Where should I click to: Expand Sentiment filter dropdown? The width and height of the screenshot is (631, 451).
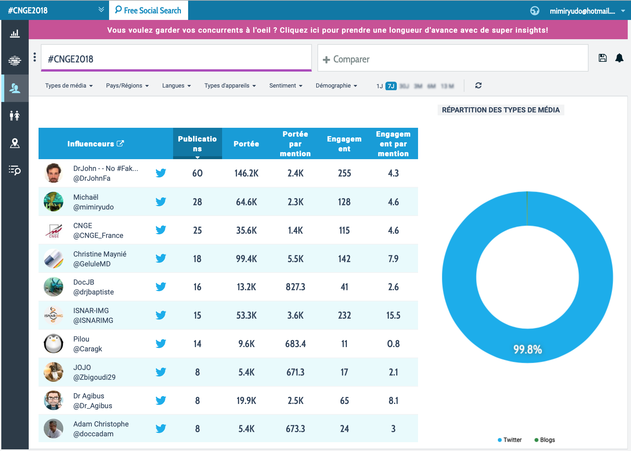286,86
